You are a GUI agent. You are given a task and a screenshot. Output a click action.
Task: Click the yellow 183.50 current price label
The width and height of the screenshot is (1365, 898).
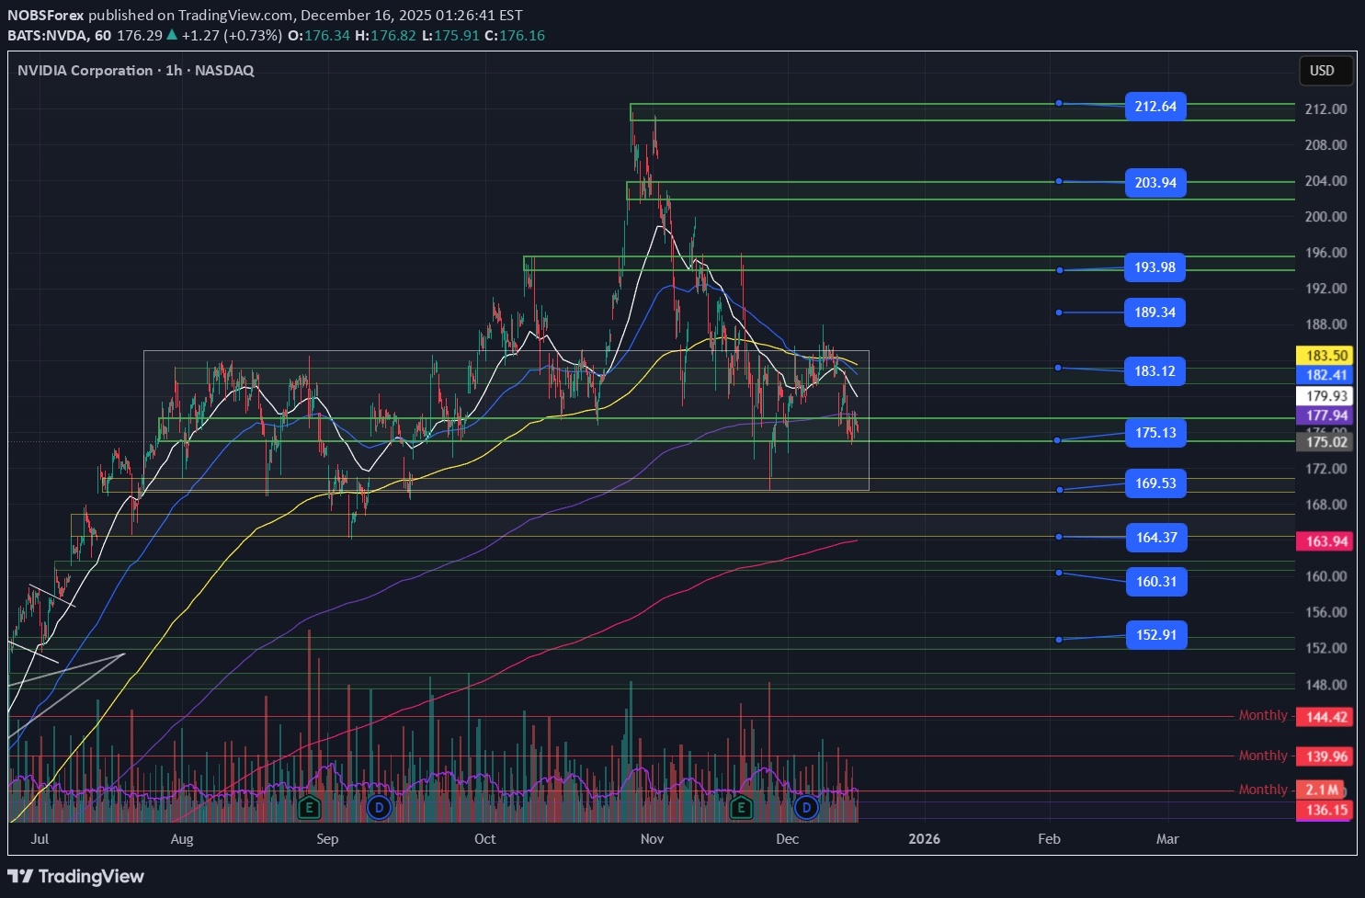[1325, 355]
